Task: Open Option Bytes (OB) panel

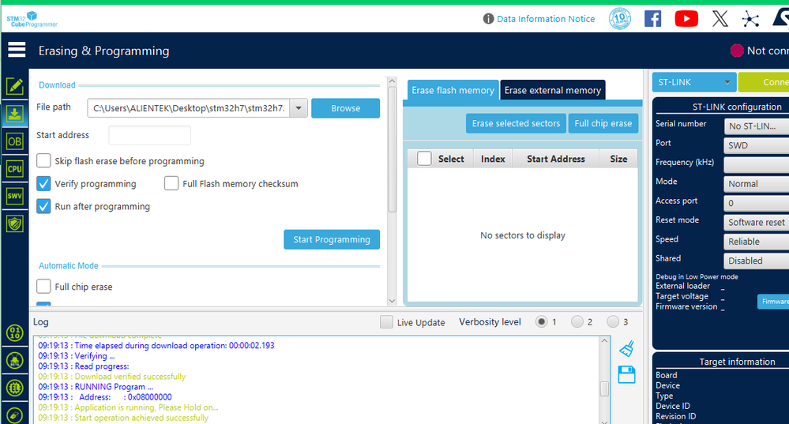Action: coord(14,142)
